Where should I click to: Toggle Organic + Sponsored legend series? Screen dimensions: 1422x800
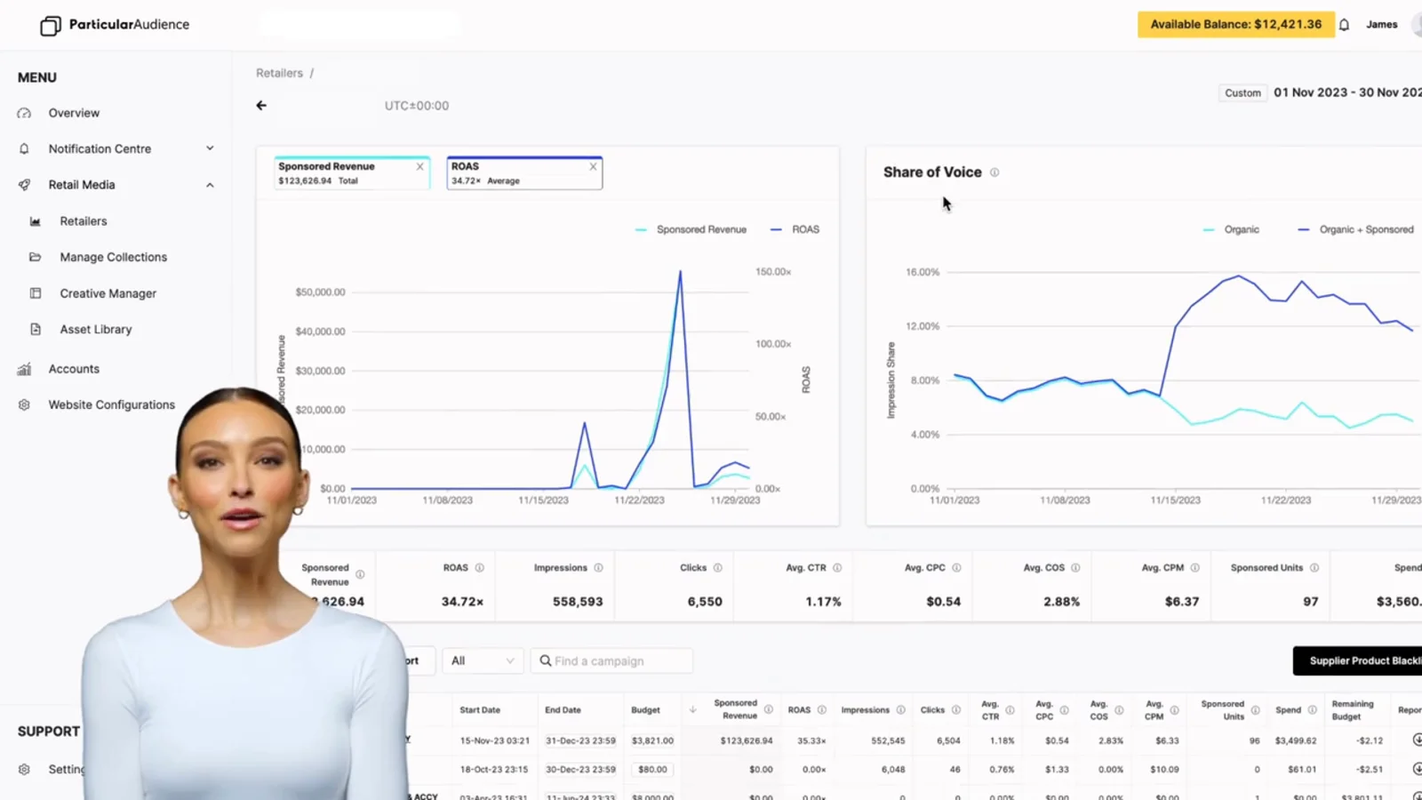click(1356, 229)
